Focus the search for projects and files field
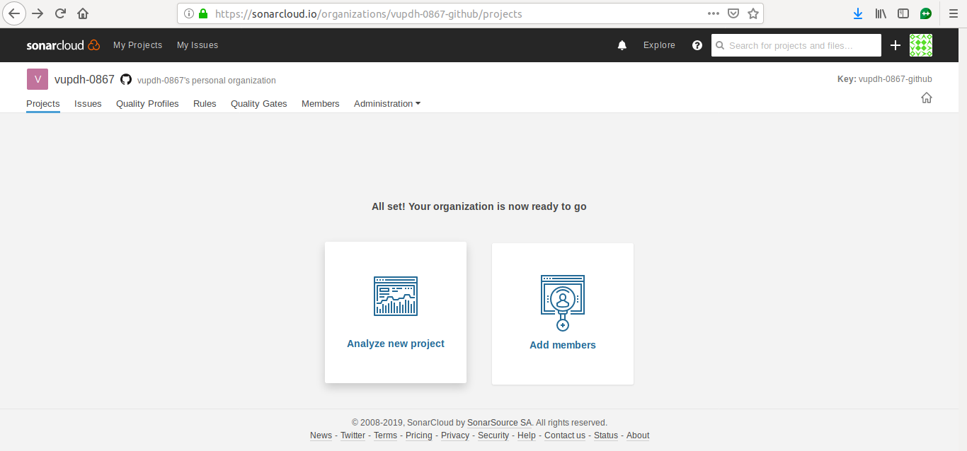This screenshot has width=967, height=451. pyautogui.click(x=796, y=45)
